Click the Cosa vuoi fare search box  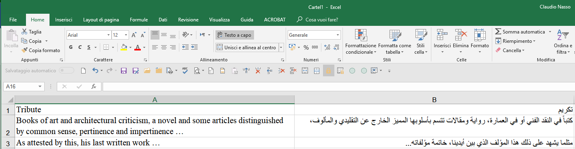coord(317,19)
